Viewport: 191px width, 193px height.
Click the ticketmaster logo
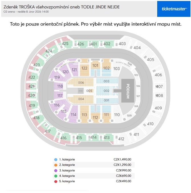click(174, 9)
